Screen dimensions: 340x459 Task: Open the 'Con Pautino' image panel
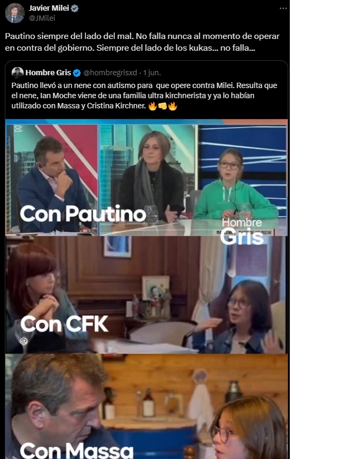(x=146, y=180)
